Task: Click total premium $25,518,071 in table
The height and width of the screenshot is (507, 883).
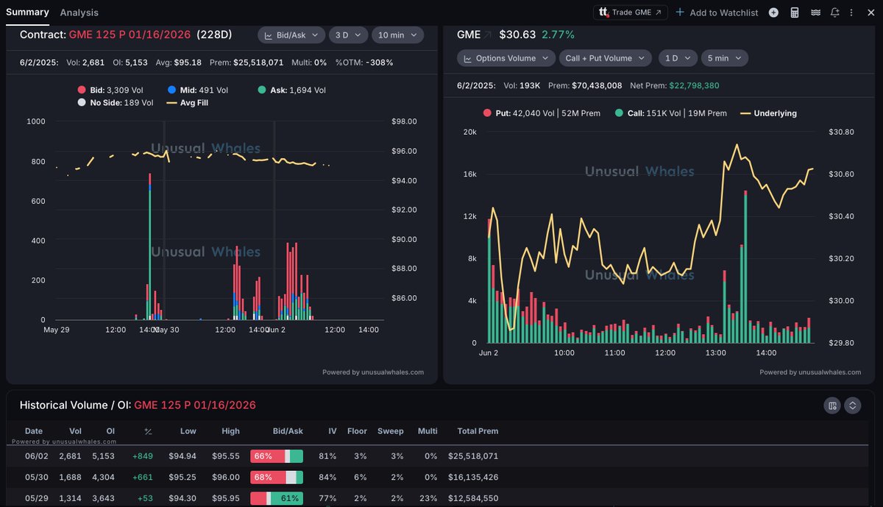Action: point(473,456)
